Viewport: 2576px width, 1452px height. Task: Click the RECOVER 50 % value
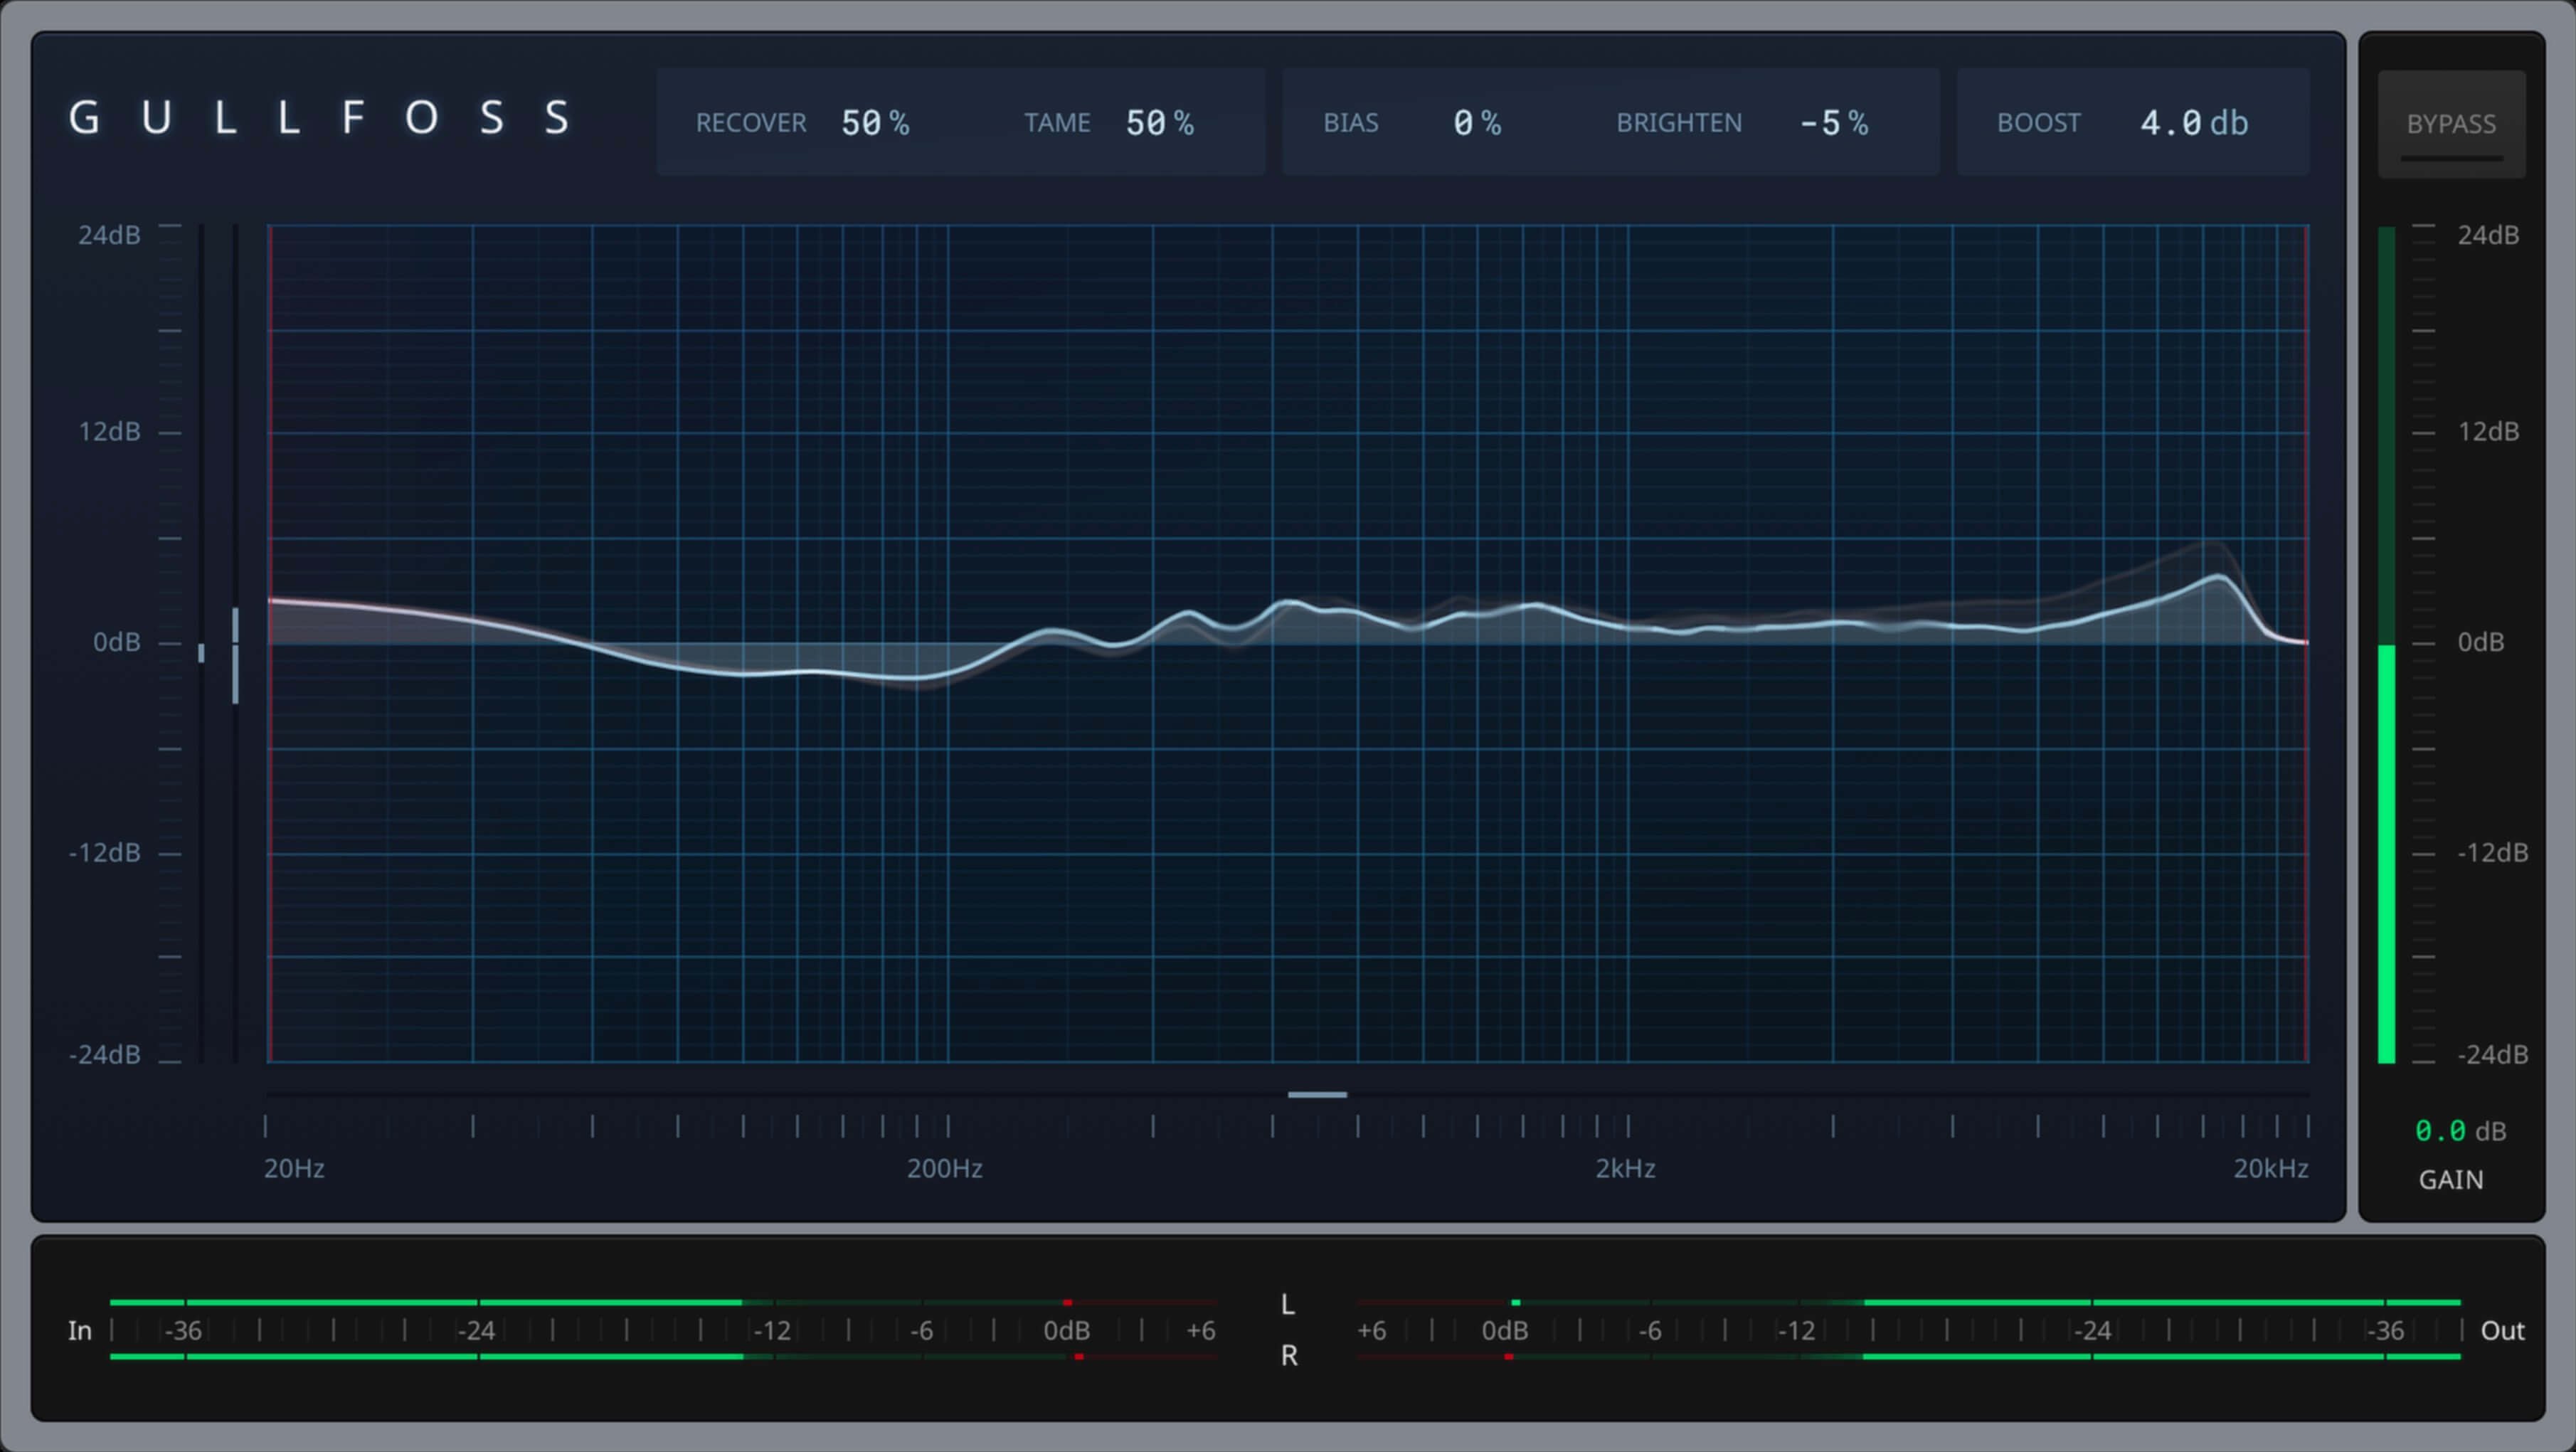click(875, 123)
